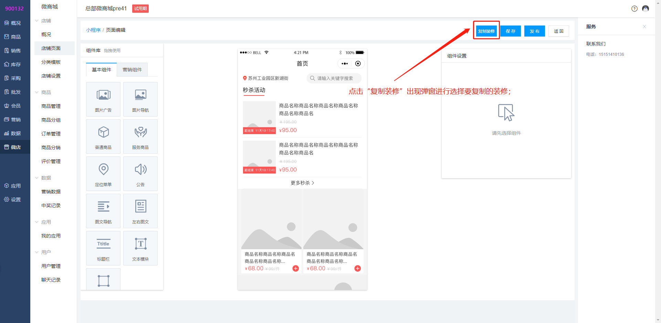Image resolution: width=661 pixels, height=323 pixels.
Task: Switch to the 营销组件 tab
Action: pyautogui.click(x=132, y=70)
